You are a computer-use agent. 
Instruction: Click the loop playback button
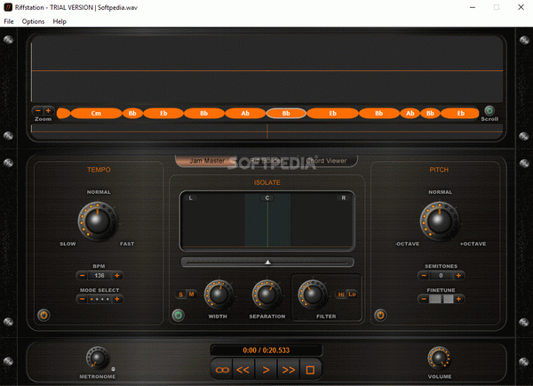click(x=222, y=370)
